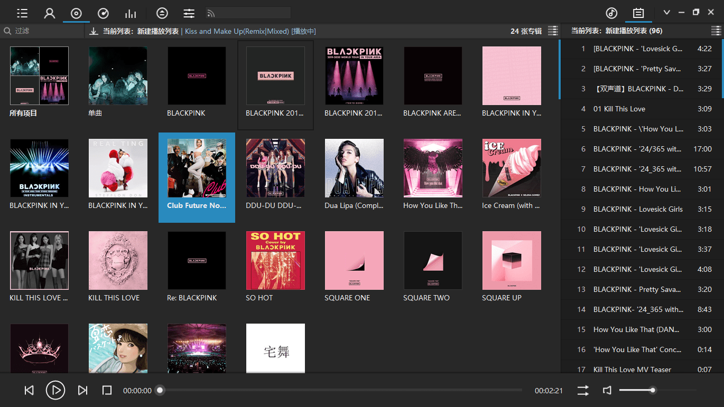Open the gauge-style view icon
Screen dimensions: 724x407
104,13
